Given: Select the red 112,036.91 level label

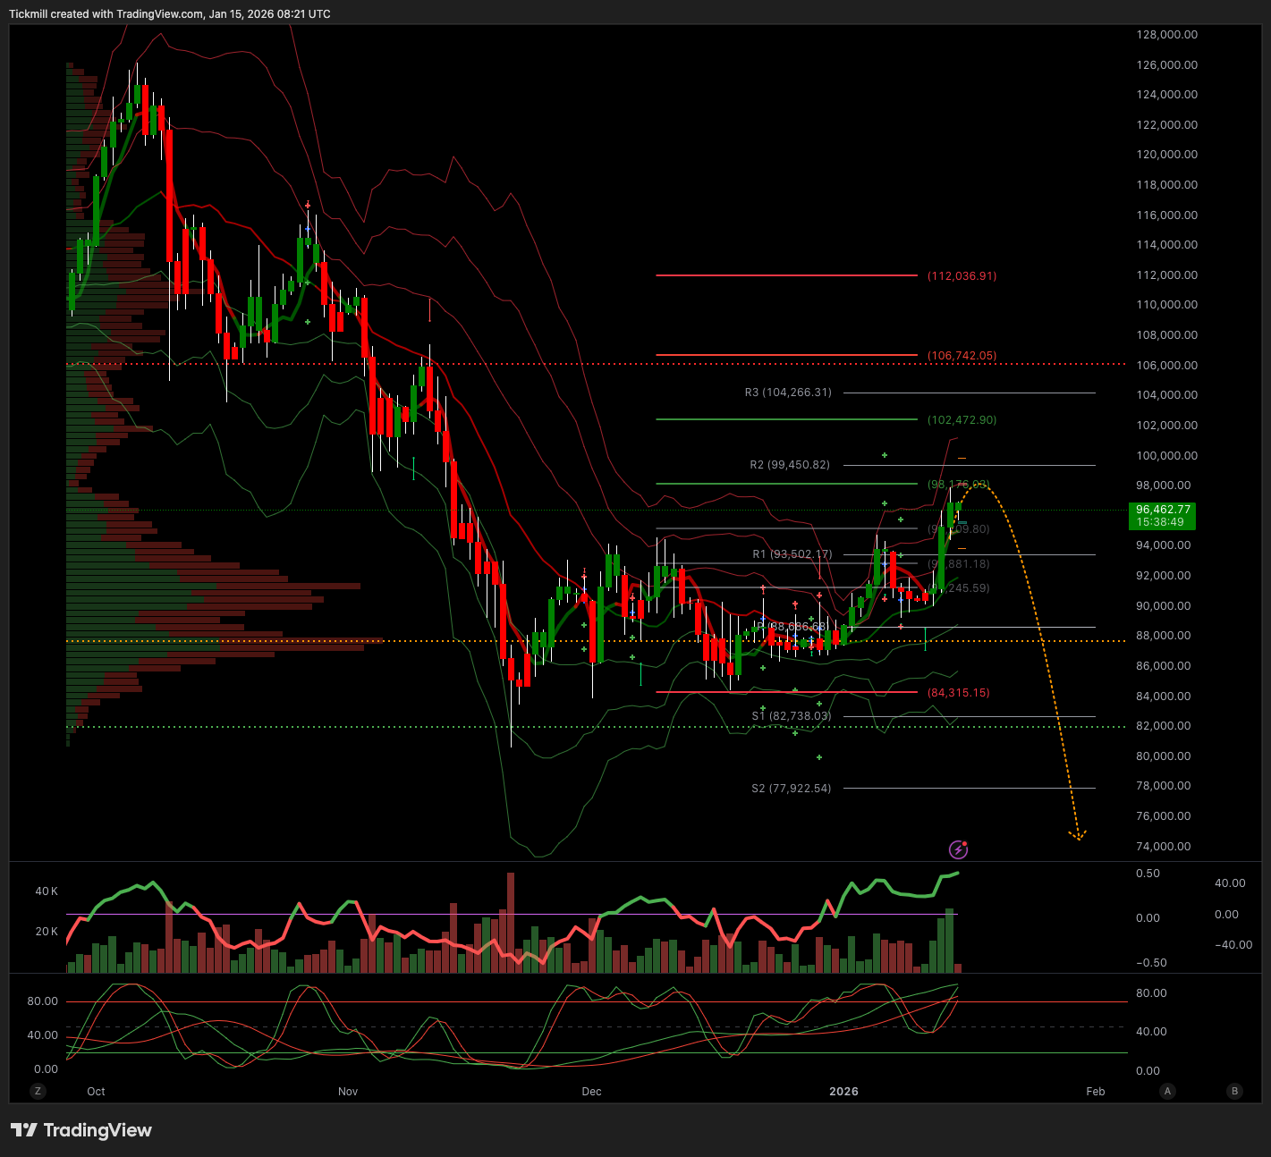Looking at the screenshot, I should (x=962, y=276).
